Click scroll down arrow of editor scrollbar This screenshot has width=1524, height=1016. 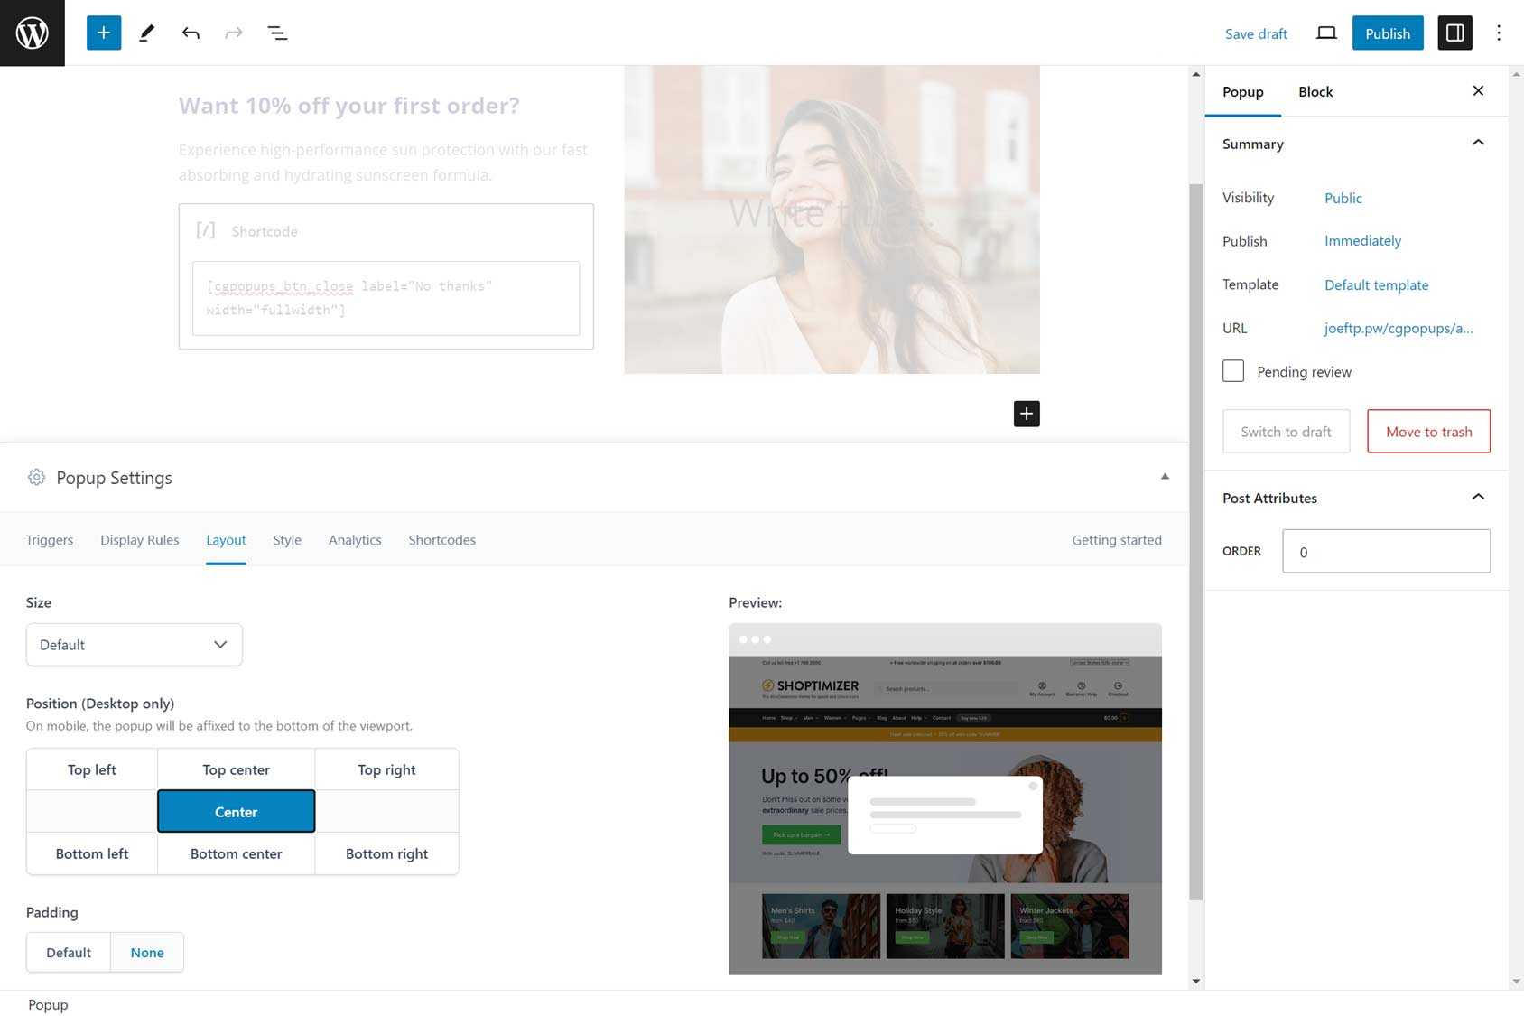(1196, 981)
